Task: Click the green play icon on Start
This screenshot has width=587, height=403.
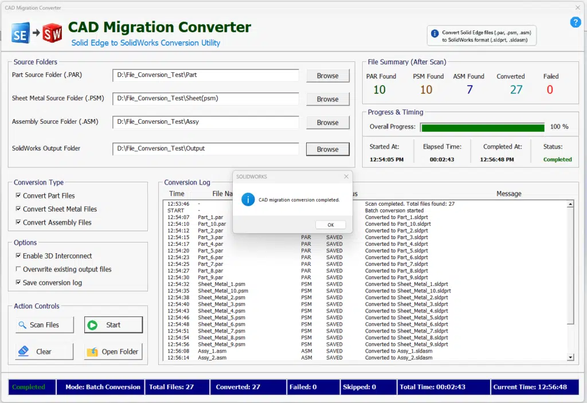Action: [92, 324]
